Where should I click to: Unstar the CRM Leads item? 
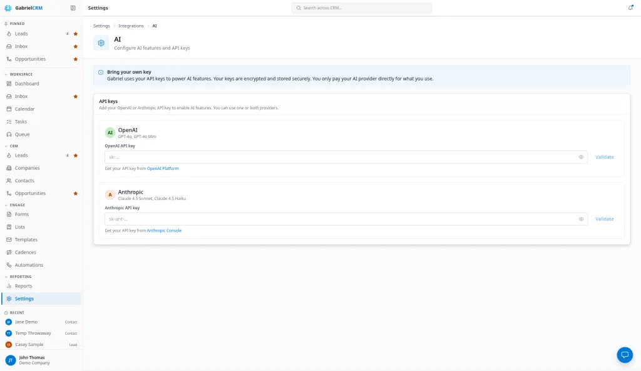pyautogui.click(x=76, y=156)
